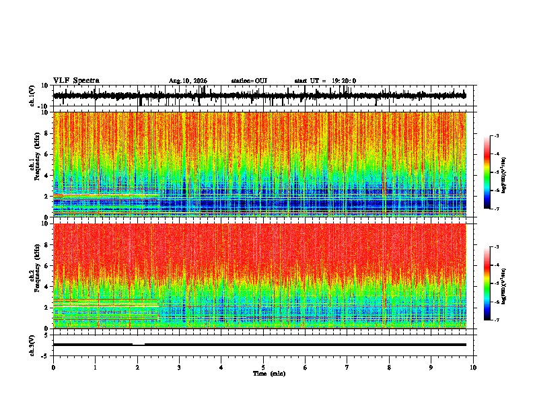Click tick label "1" on the Time axis
Screen dimensions: 533x412
click(x=95, y=368)
